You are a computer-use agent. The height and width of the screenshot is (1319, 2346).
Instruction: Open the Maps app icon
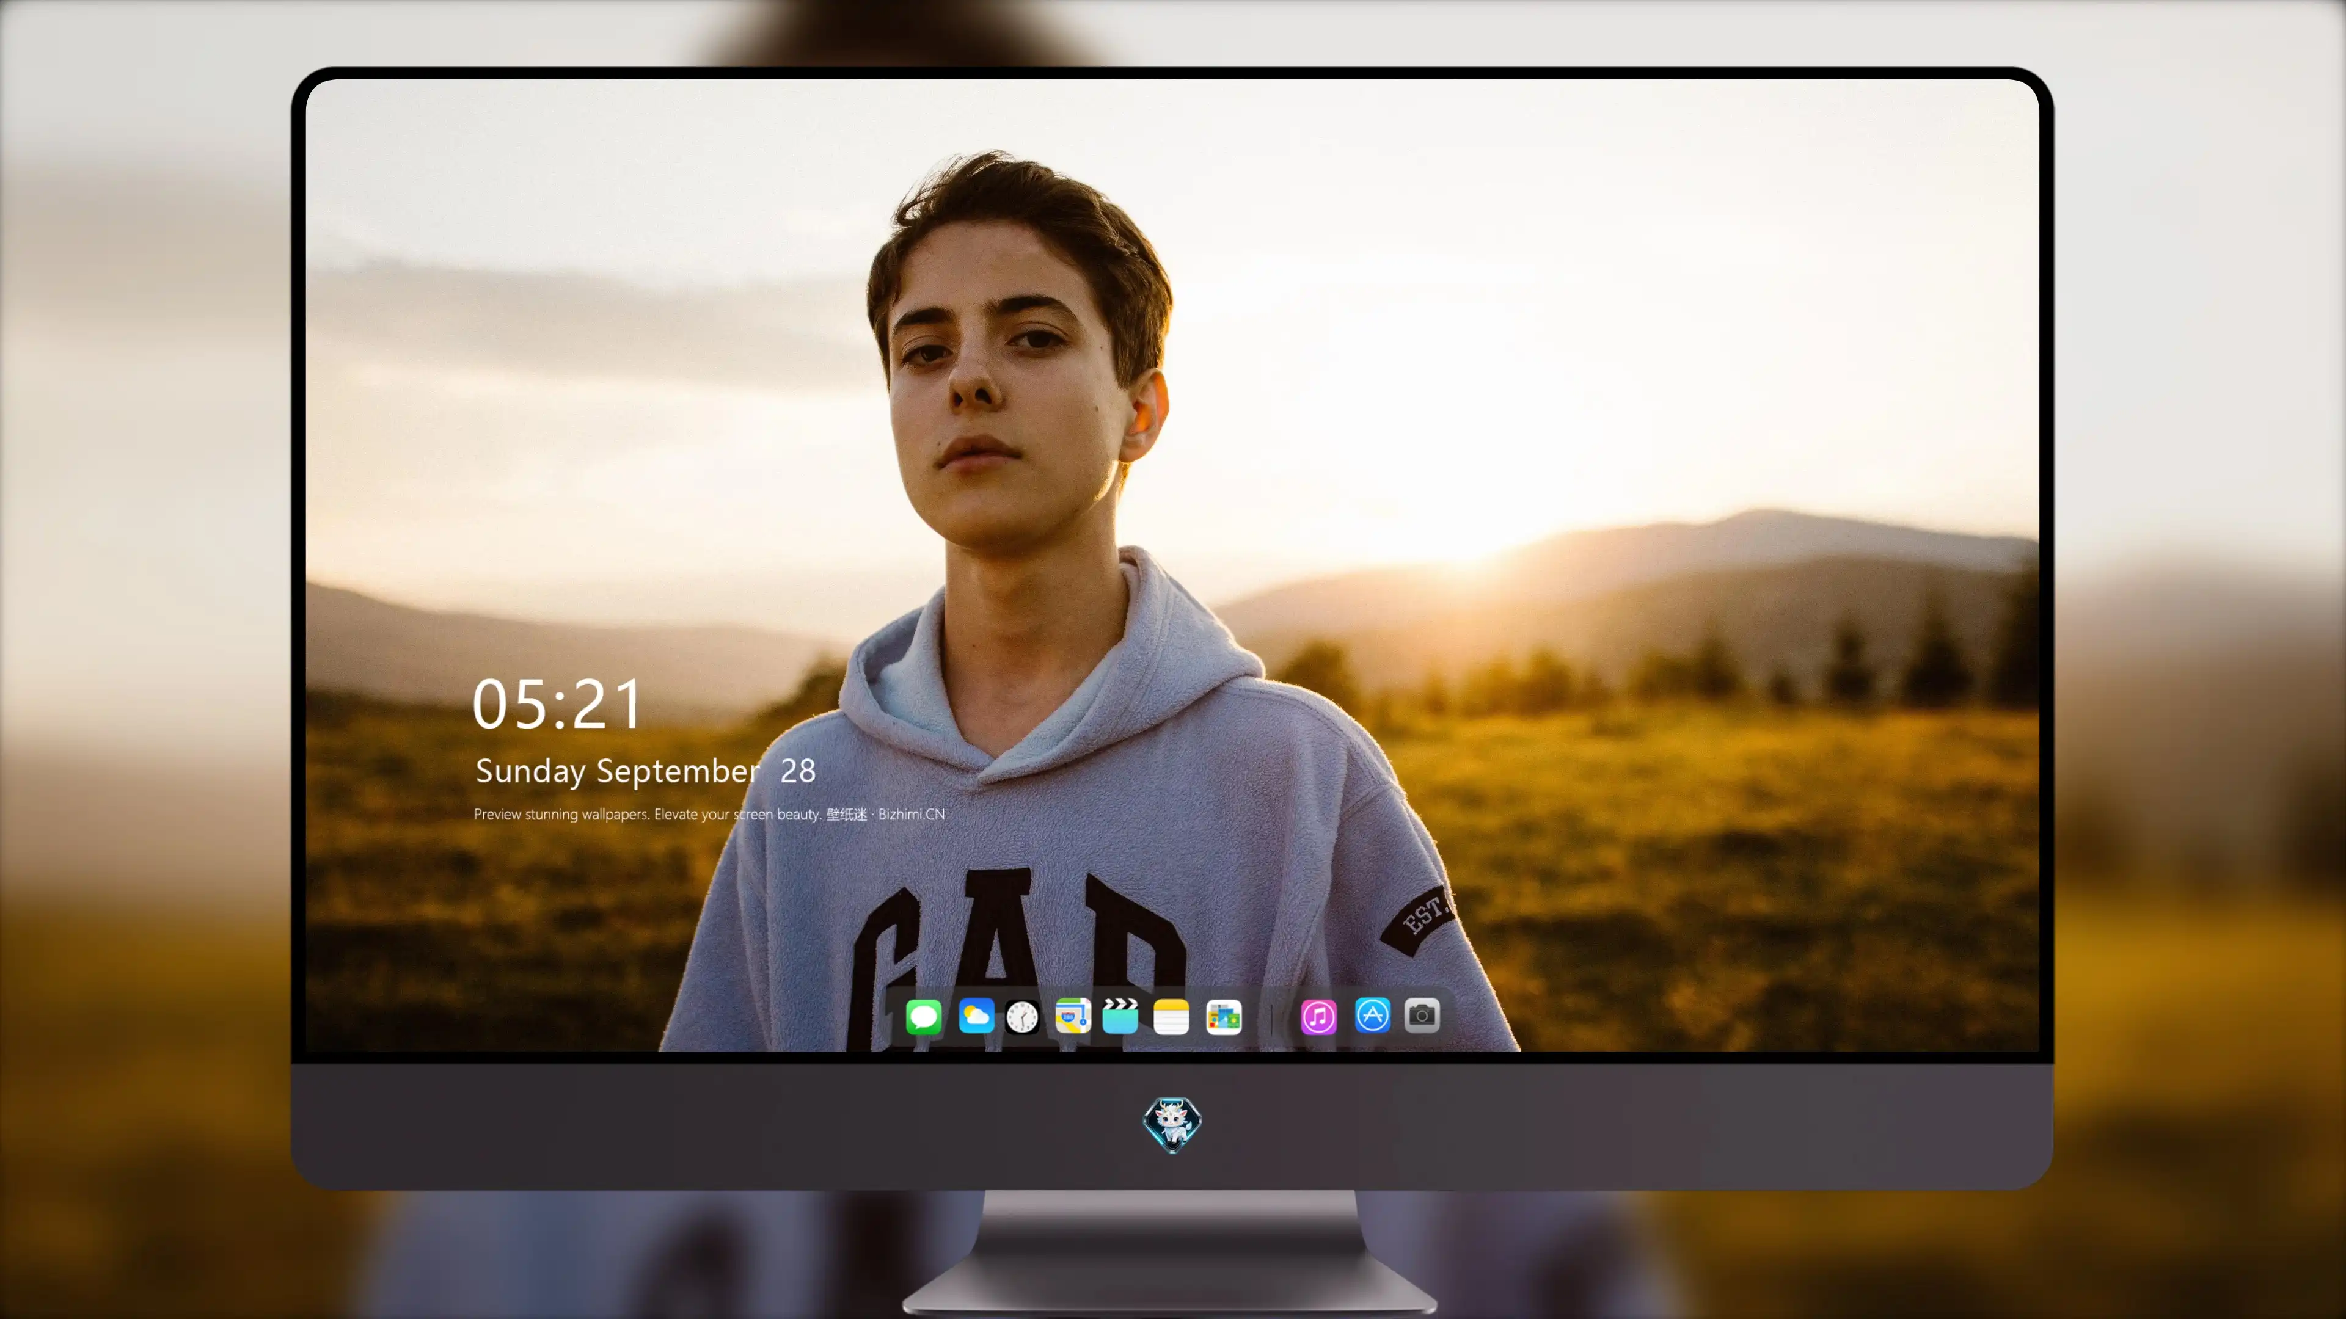click(1073, 1016)
